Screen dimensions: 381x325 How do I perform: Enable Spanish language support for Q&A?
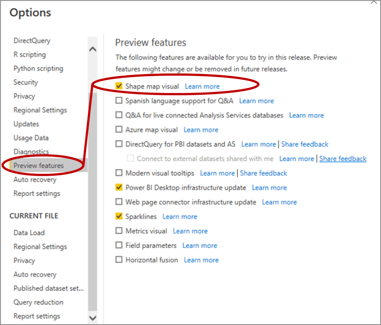pos(119,101)
